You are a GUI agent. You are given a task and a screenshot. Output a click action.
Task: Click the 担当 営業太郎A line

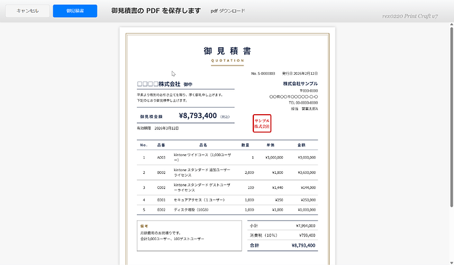(x=304, y=109)
